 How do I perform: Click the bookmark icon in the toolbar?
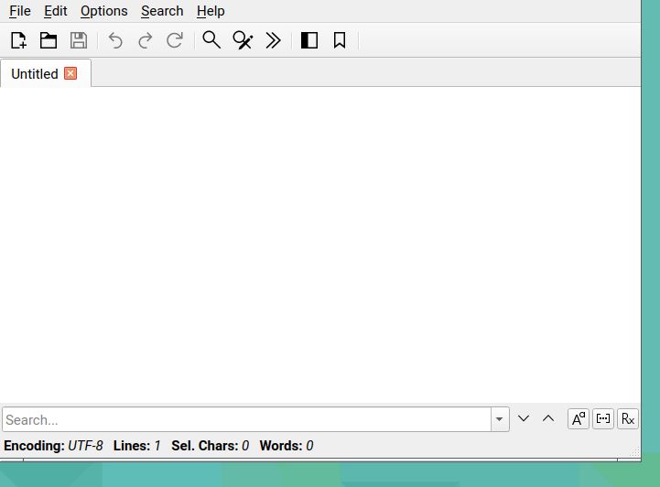point(340,40)
